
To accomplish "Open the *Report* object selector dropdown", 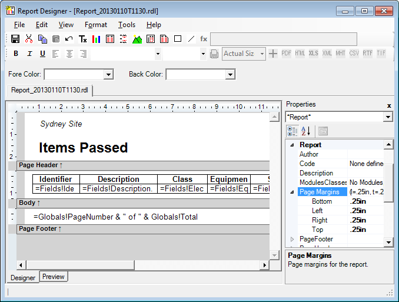I will pos(387,117).
